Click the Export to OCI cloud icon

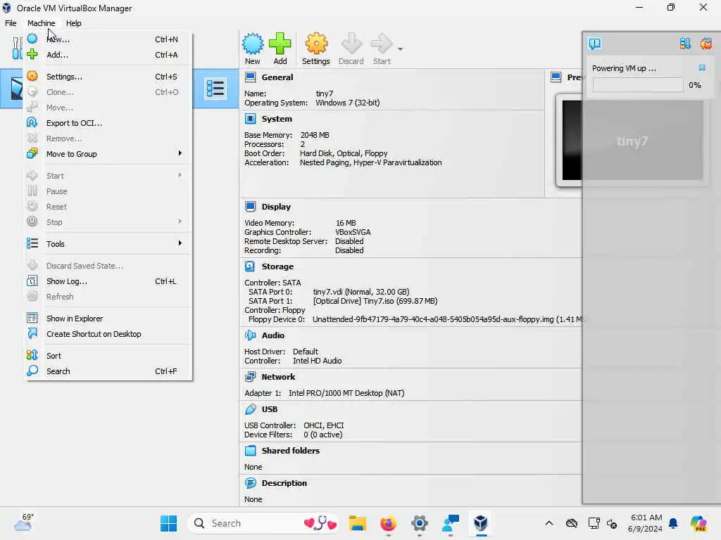tap(32, 122)
